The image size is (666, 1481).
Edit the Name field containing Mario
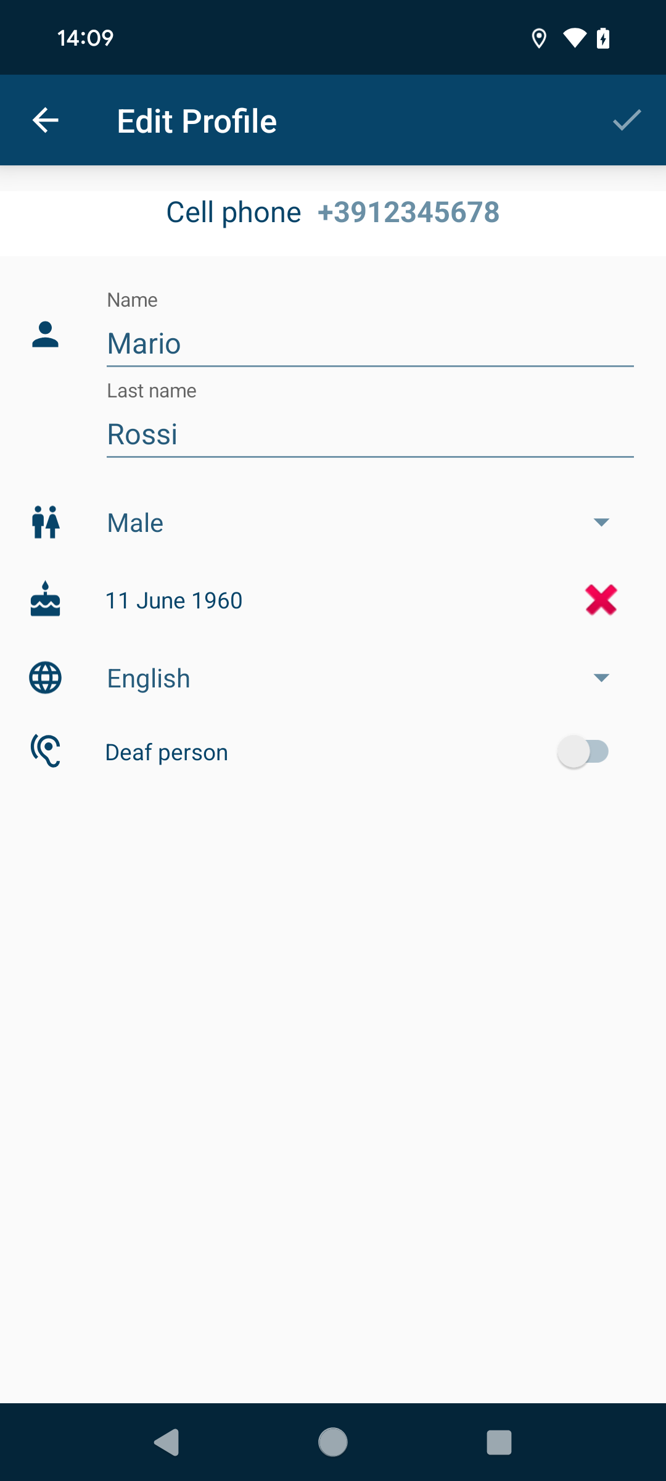click(x=370, y=344)
